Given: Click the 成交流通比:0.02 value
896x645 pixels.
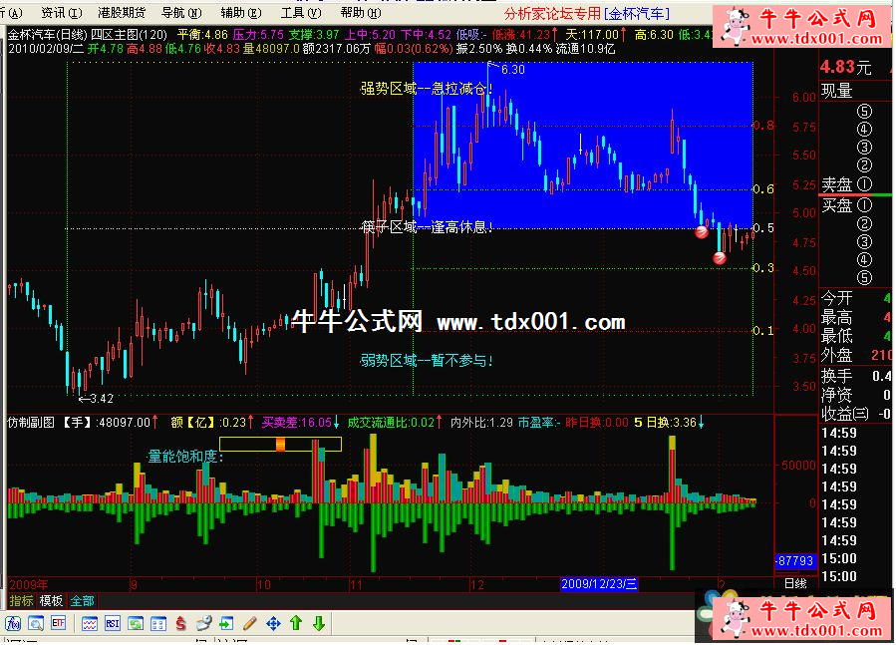Looking at the screenshot, I should pos(395,423).
